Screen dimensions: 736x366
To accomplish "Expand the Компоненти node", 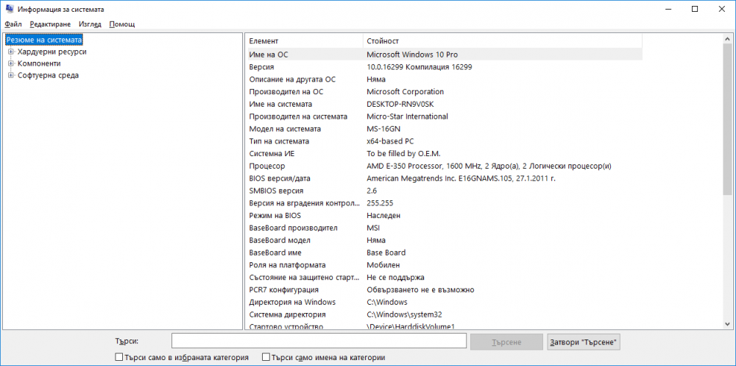I will (11, 63).
